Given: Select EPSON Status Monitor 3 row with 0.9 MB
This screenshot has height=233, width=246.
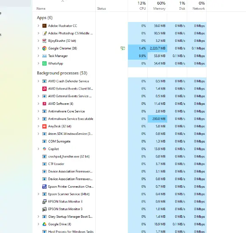Looking at the screenshot, I should 119,202.
